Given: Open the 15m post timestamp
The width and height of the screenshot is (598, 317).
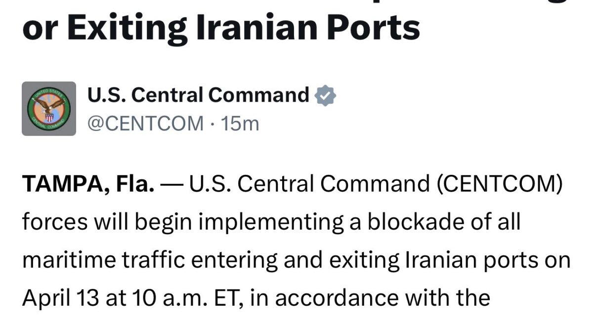Looking at the screenshot, I should pos(240,123).
